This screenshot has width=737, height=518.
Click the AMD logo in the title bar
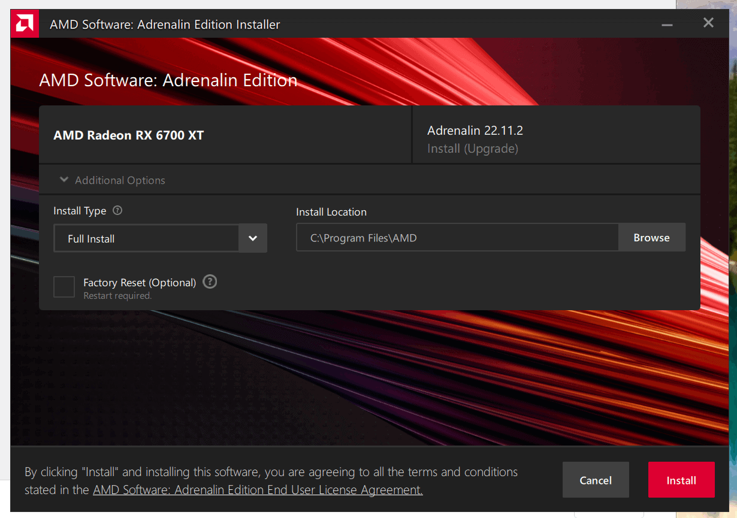23,23
